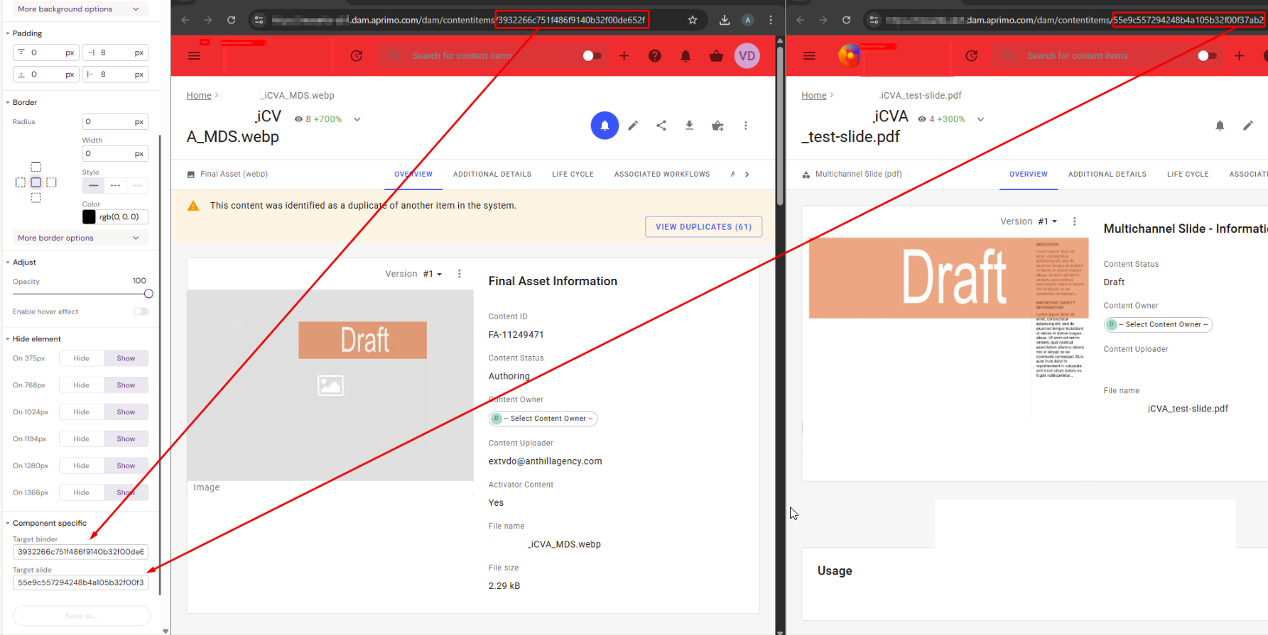Open the help question mark icon
The width and height of the screenshot is (1268, 635).
tap(655, 56)
